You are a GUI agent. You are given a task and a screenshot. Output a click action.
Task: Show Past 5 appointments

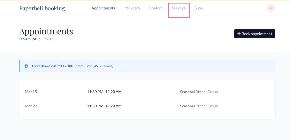click(x=49, y=39)
